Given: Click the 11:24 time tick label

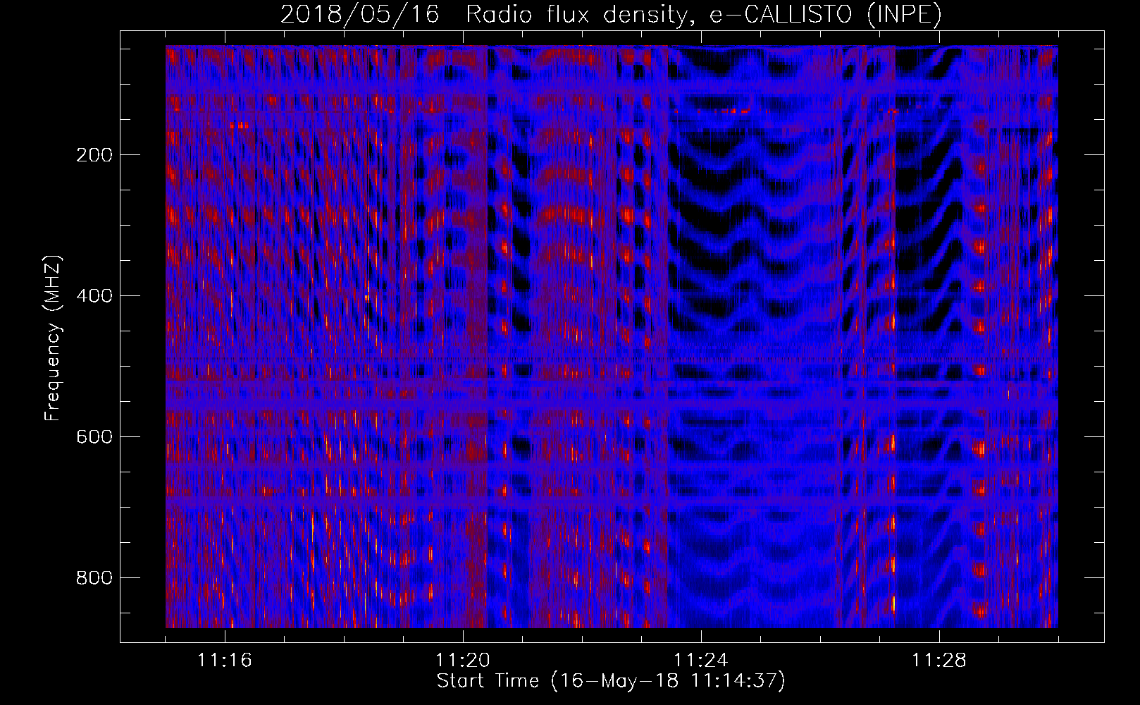Looking at the screenshot, I should (x=701, y=661).
